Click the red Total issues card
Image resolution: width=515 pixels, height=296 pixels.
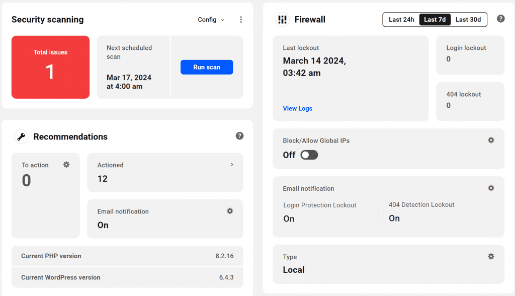tap(51, 67)
